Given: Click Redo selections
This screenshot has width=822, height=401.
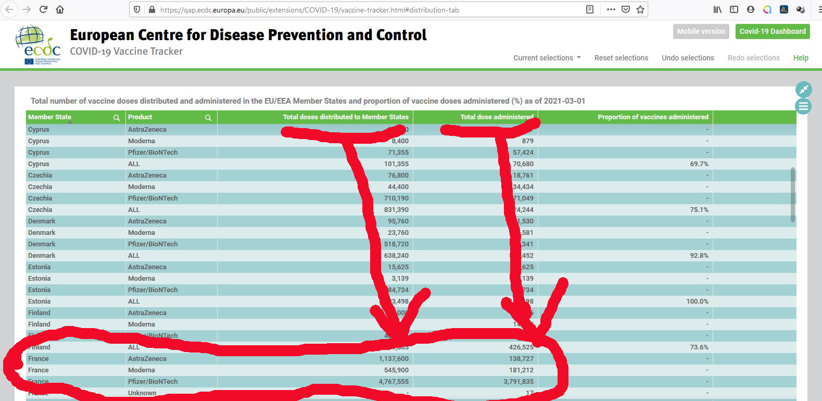Looking at the screenshot, I should pyautogui.click(x=753, y=58).
